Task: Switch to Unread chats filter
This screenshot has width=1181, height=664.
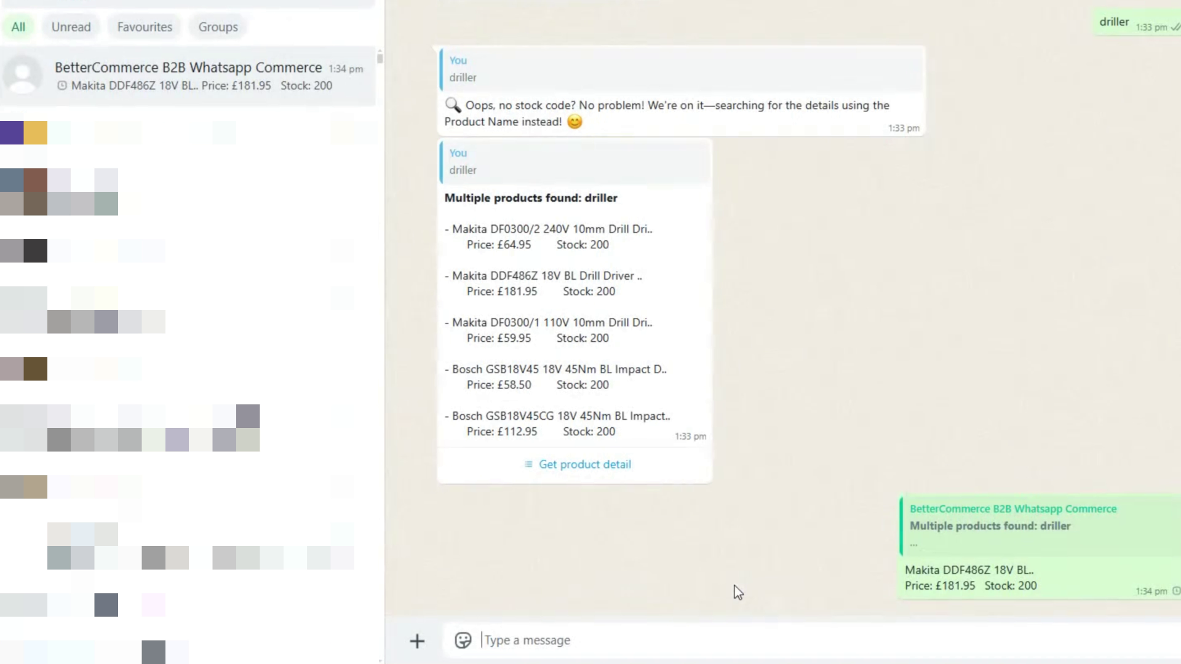Action: (x=71, y=27)
